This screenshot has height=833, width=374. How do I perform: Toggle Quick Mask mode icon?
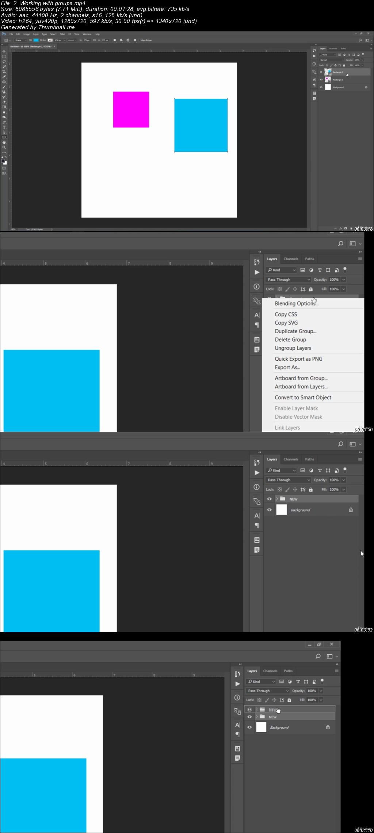[4, 168]
